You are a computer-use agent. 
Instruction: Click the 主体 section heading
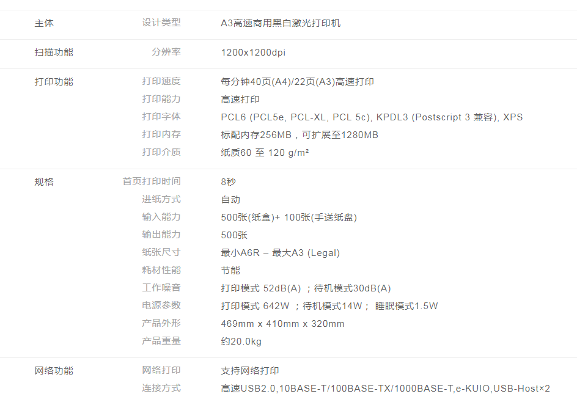pos(44,23)
